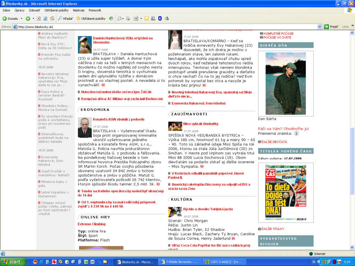Open the Súbor menu
Viewport: 355px width, 266px height.
click(6, 10)
